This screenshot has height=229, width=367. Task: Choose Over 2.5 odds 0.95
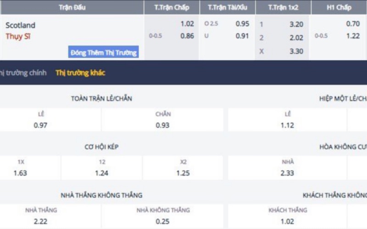click(x=242, y=24)
